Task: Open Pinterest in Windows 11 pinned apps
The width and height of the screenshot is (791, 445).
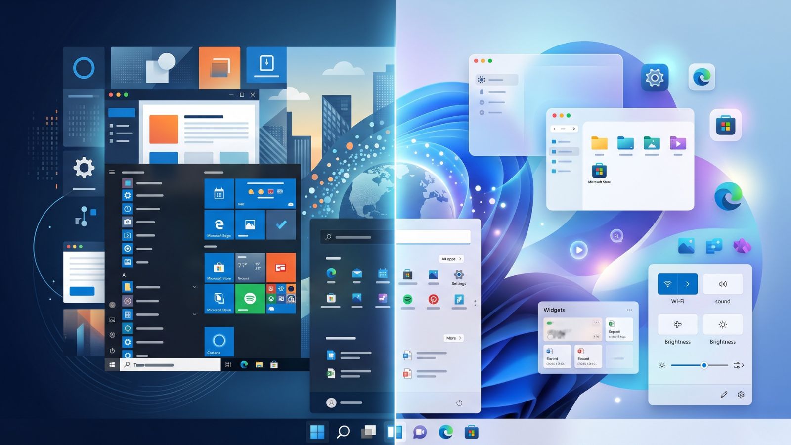Action: pyautogui.click(x=433, y=299)
